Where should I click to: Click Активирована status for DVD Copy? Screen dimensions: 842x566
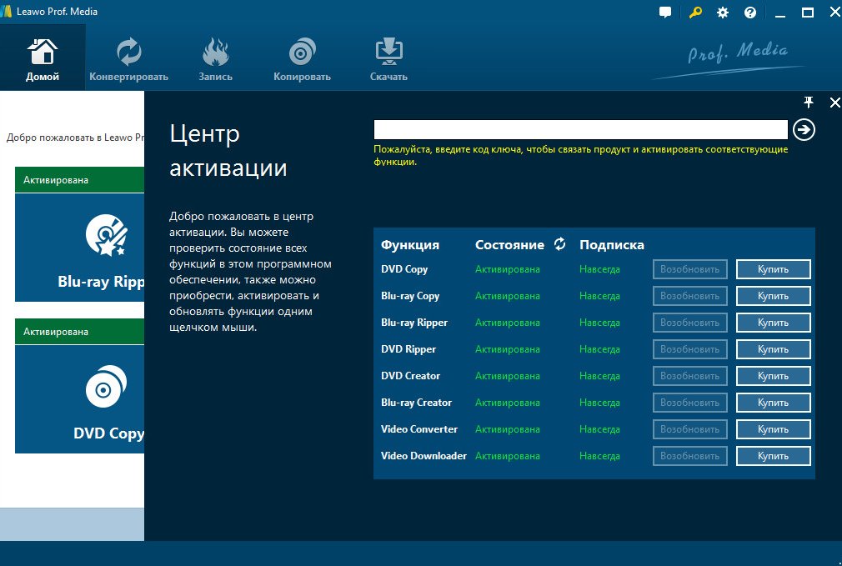pos(508,269)
